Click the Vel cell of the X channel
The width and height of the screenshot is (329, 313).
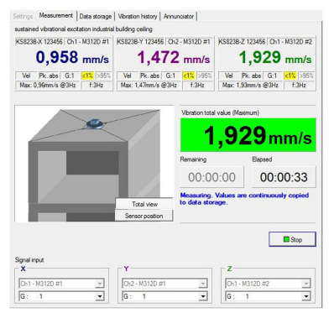pos(26,76)
